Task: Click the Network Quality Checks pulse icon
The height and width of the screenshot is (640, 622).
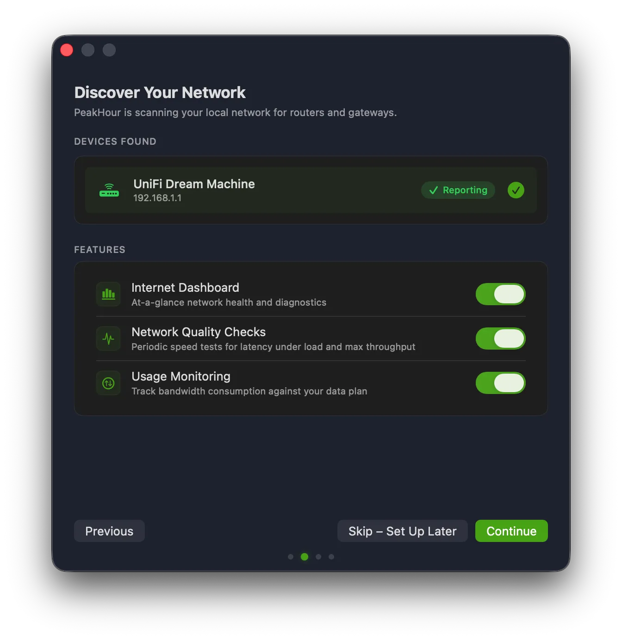Action: [x=108, y=338]
